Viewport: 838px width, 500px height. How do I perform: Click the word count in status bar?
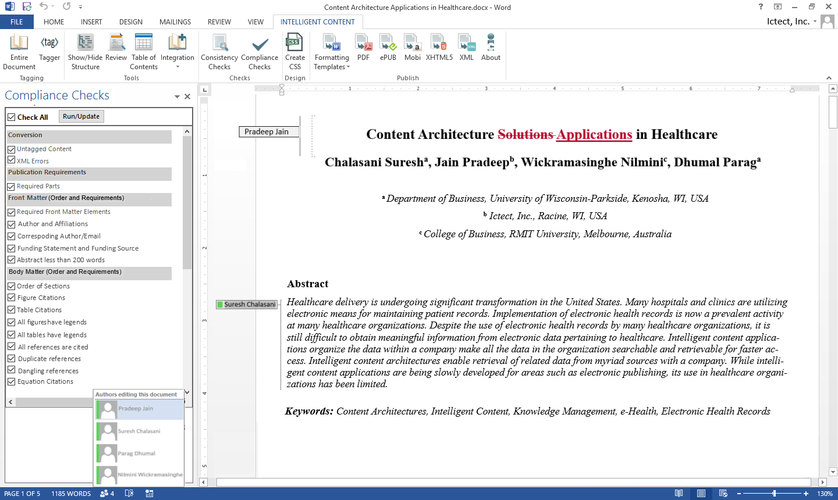click(x=71, y=494)
